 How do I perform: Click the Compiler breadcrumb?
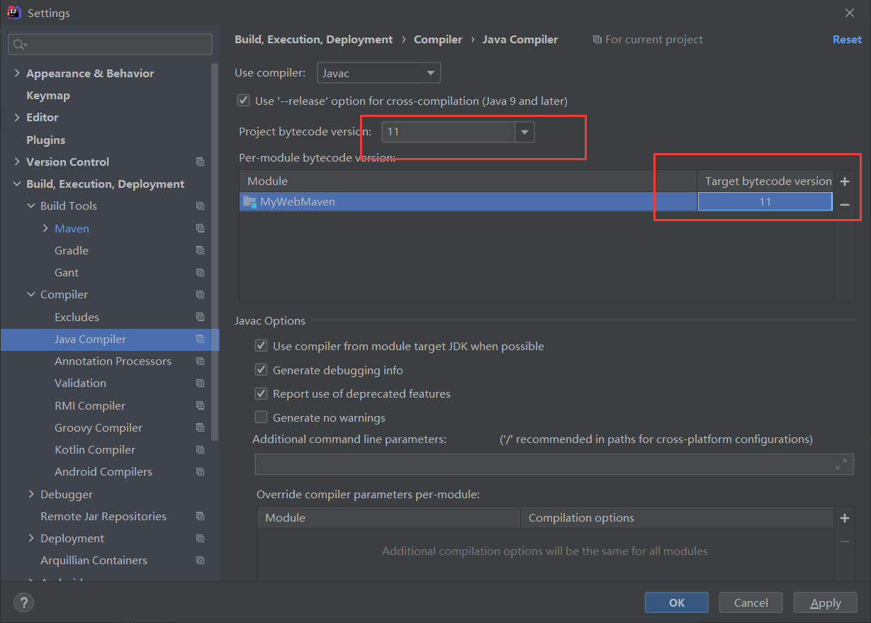pos(438,40)
